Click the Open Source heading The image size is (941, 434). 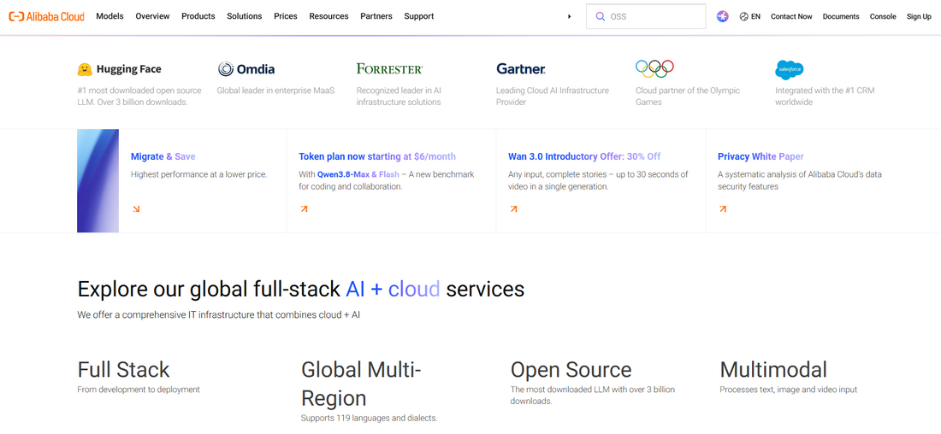[x=571, y=369]
